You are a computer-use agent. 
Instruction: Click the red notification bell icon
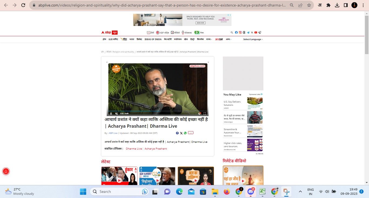coord(6,171)
